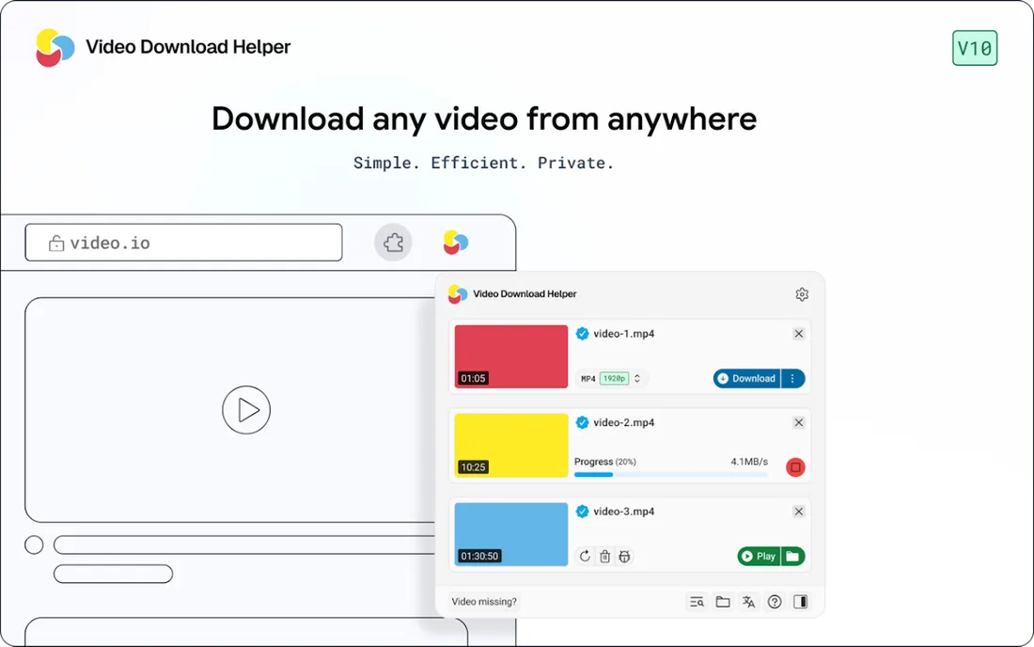Dismiss video-2.mp4 entry with X
1034x647 pixels.
799,423
